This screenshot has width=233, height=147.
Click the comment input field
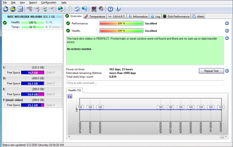click(145, 83)
